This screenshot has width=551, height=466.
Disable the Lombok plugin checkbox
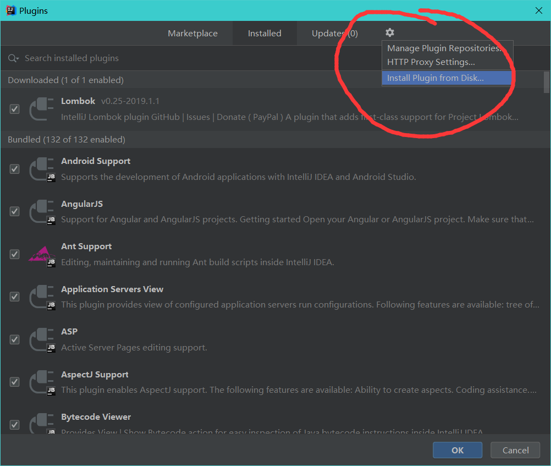[14, 109]
